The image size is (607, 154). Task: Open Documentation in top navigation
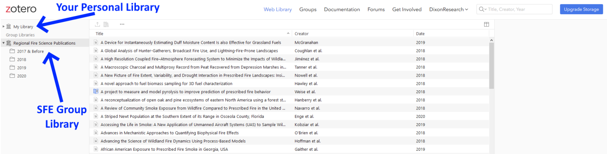(342, 9)
